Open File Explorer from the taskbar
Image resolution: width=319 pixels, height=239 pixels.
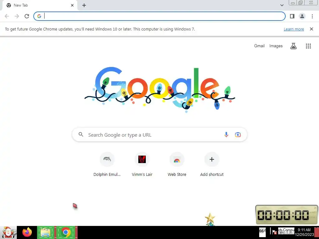46,232
